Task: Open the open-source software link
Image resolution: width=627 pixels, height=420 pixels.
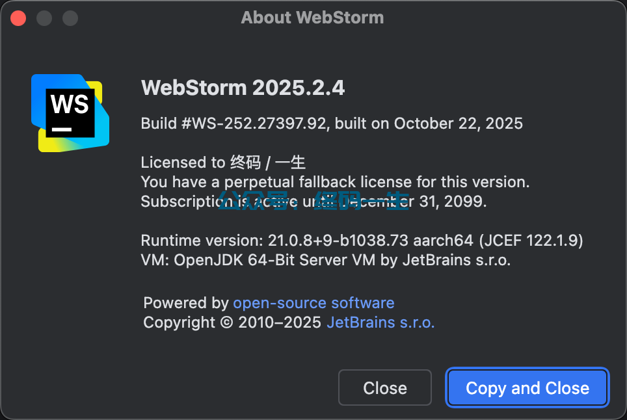Action: tap(313, 303)
